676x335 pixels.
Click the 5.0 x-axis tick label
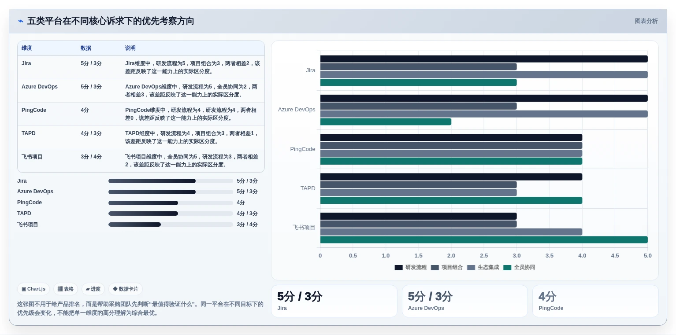(647, 256)
